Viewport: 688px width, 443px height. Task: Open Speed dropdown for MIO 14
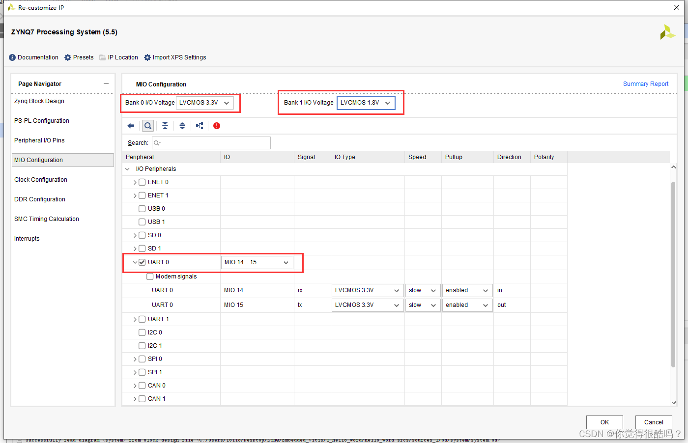(x=423, y=290)
